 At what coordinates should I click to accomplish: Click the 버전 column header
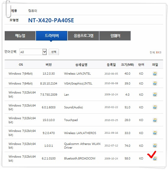pyautogui.click(x=49, y=65)
